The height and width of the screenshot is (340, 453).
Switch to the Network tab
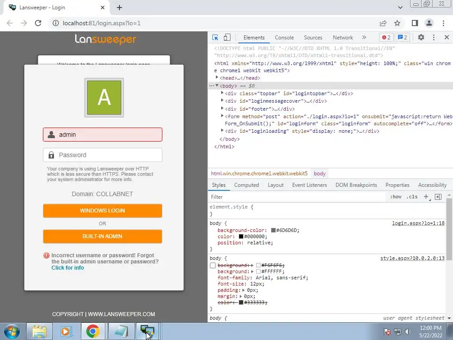[343, 38]
